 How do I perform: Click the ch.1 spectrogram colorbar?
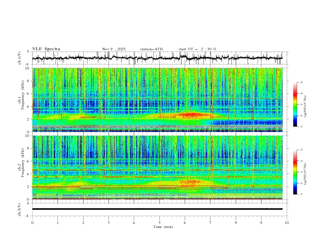pos(295,104)
